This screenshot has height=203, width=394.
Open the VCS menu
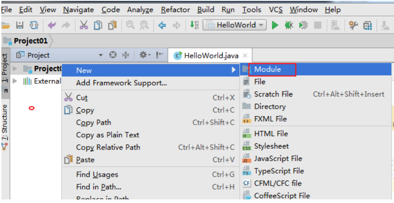point(275,9)
